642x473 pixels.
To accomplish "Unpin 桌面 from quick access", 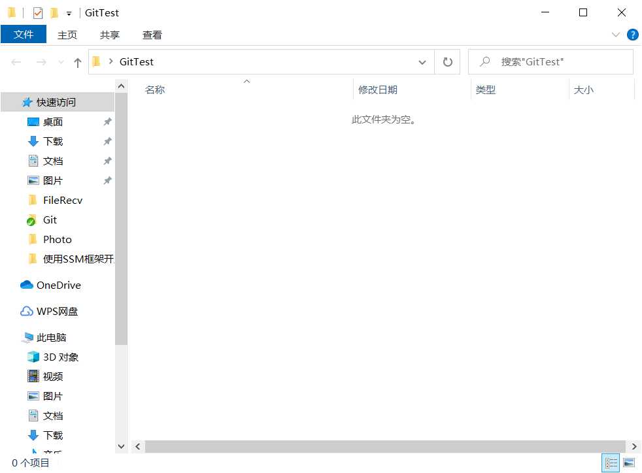I will click(x=107, y=122).
